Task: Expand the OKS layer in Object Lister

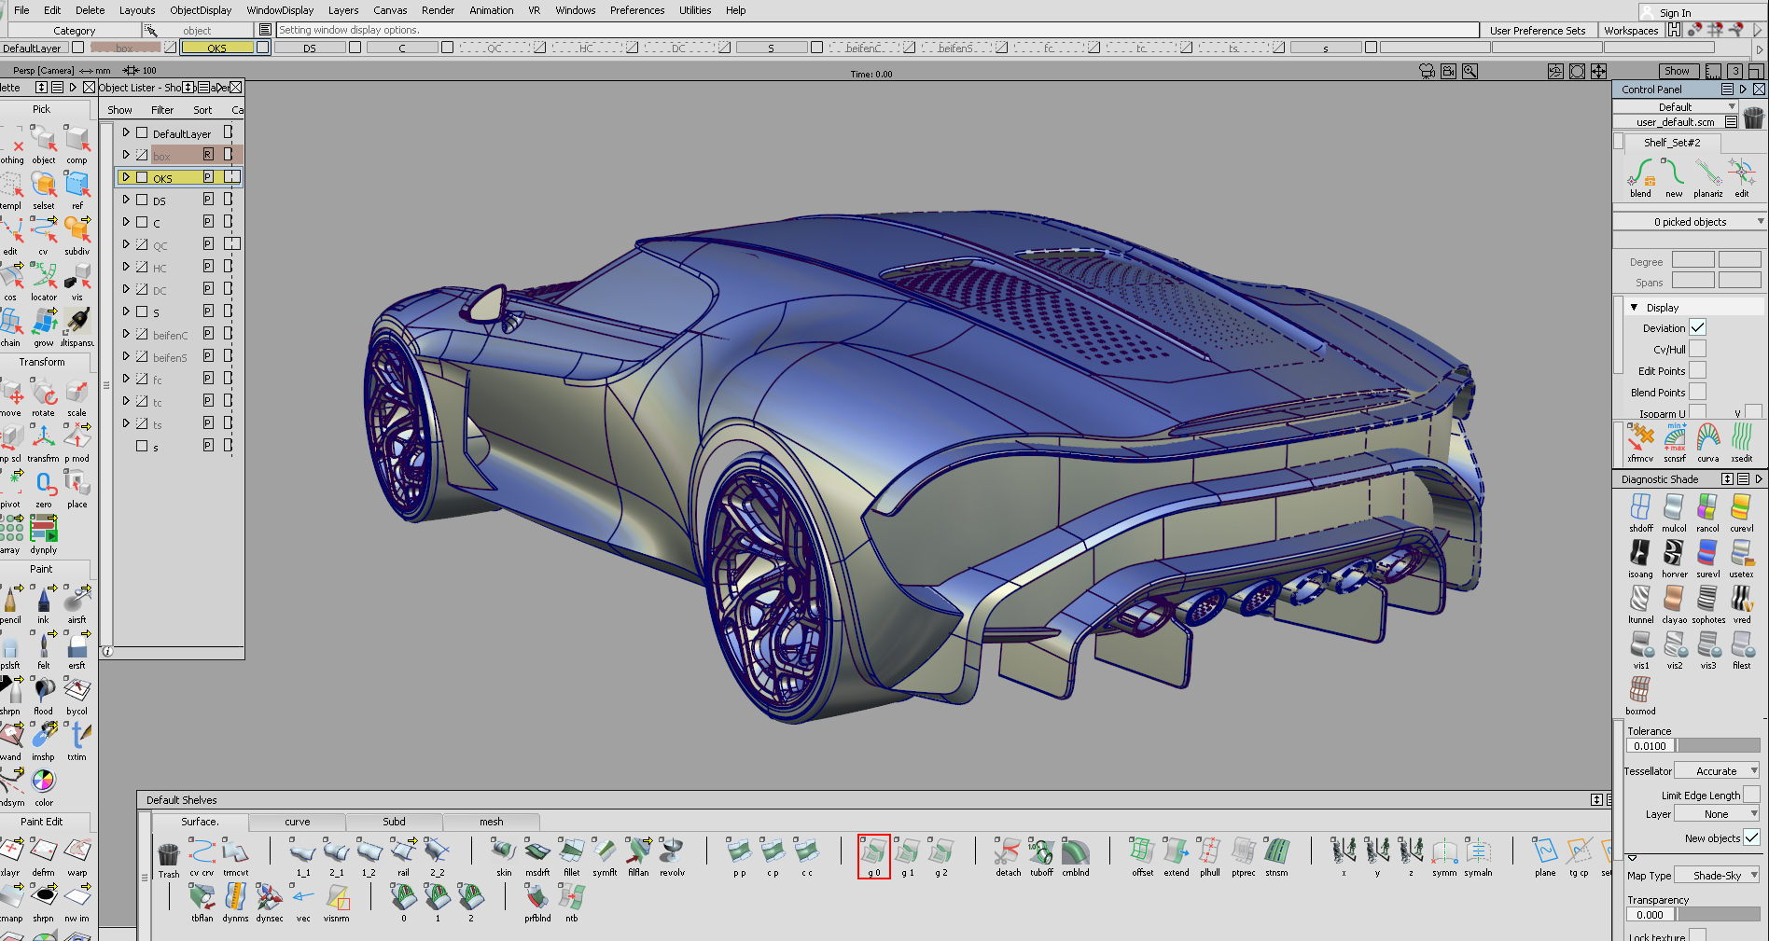Action: [x=126, y=176]
